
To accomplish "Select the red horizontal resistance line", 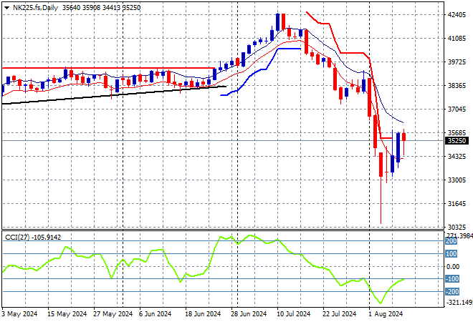I will (x=107, y=69).
